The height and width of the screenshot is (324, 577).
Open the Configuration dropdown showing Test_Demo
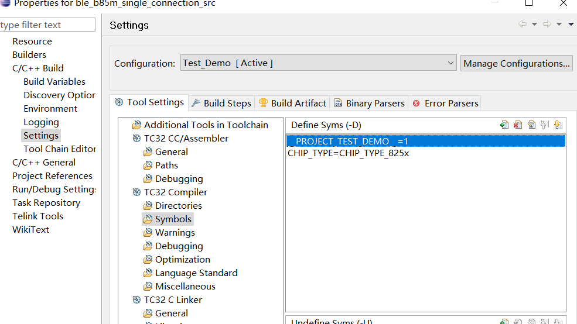(318, 63)
